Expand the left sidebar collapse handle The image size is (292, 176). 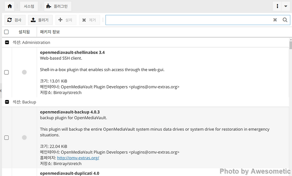coord(1,91)
